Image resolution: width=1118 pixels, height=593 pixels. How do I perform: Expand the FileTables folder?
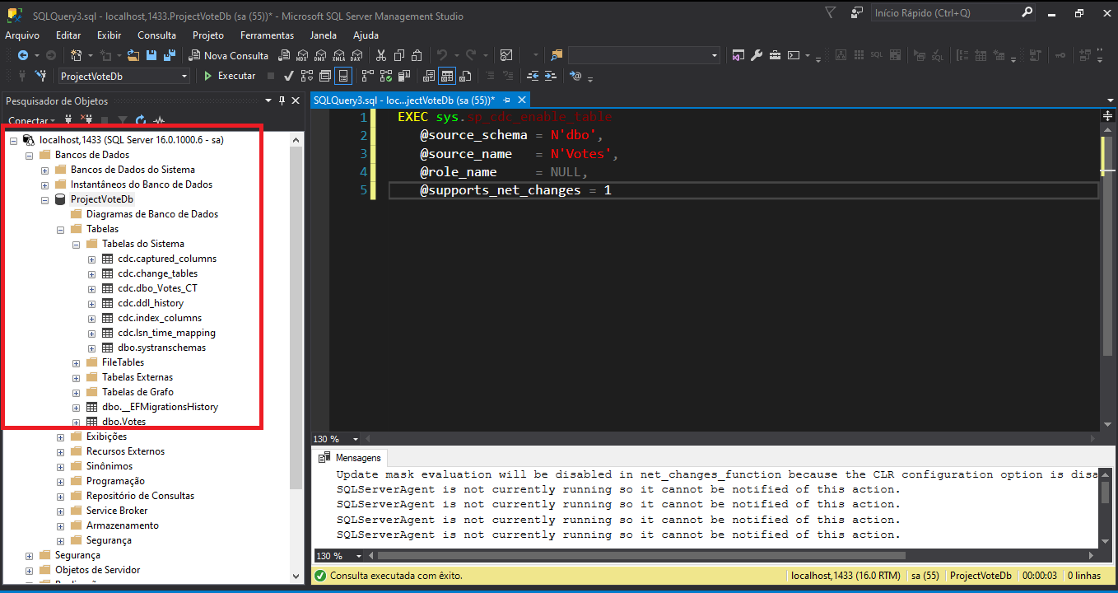[x=76, y=362]
